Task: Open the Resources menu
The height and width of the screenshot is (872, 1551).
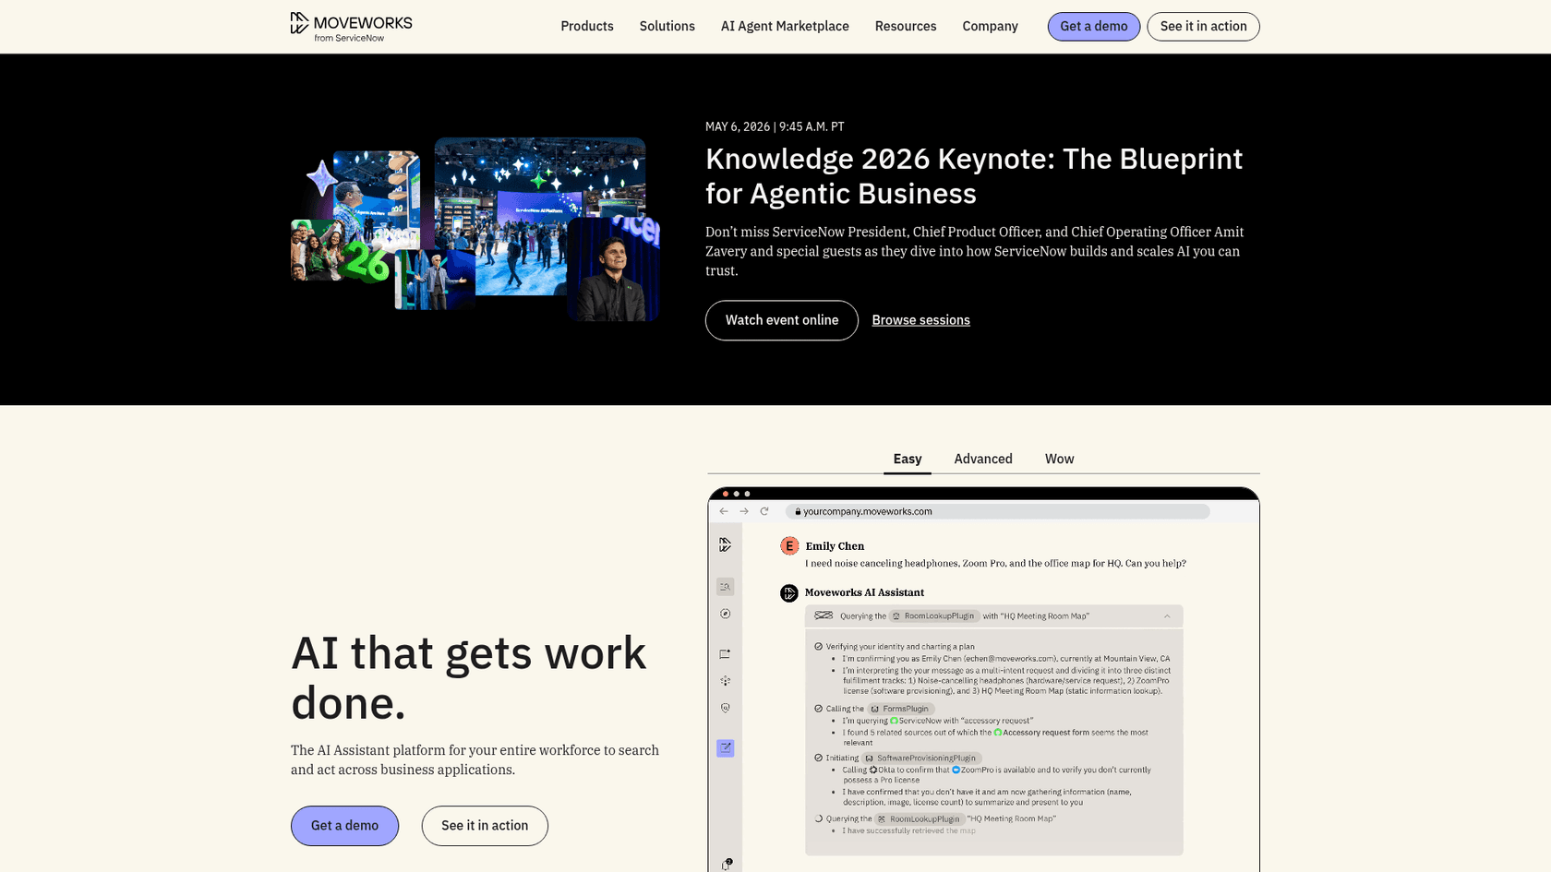Action: [906, 26]
